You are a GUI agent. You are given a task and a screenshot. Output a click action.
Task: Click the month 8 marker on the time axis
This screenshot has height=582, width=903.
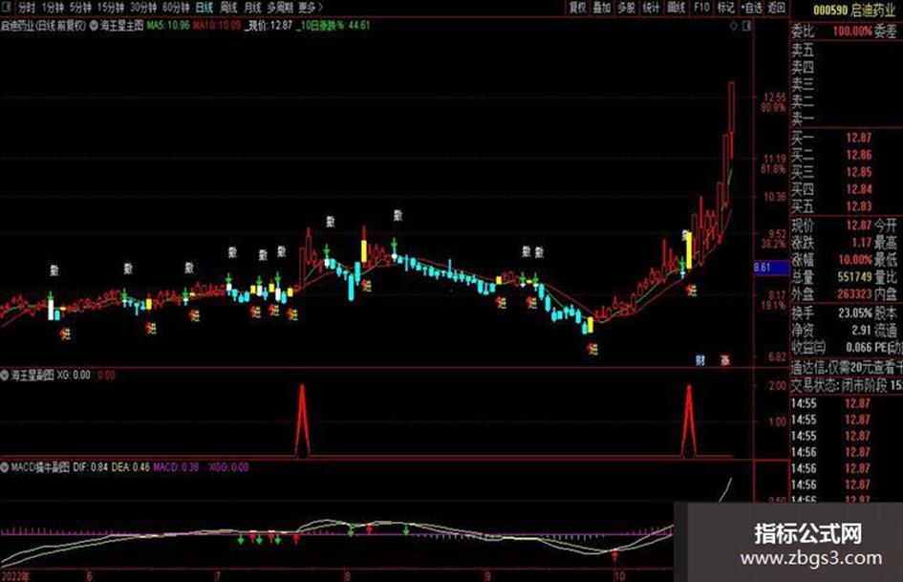347,575
